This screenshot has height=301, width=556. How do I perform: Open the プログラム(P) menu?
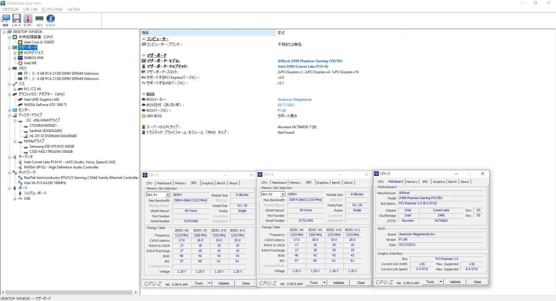tap(10, 9)
